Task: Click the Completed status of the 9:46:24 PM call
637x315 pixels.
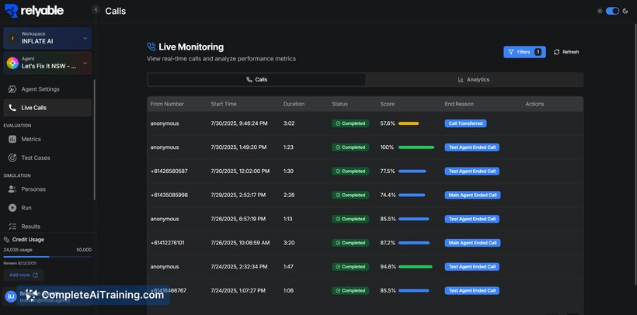Action: 350,123
